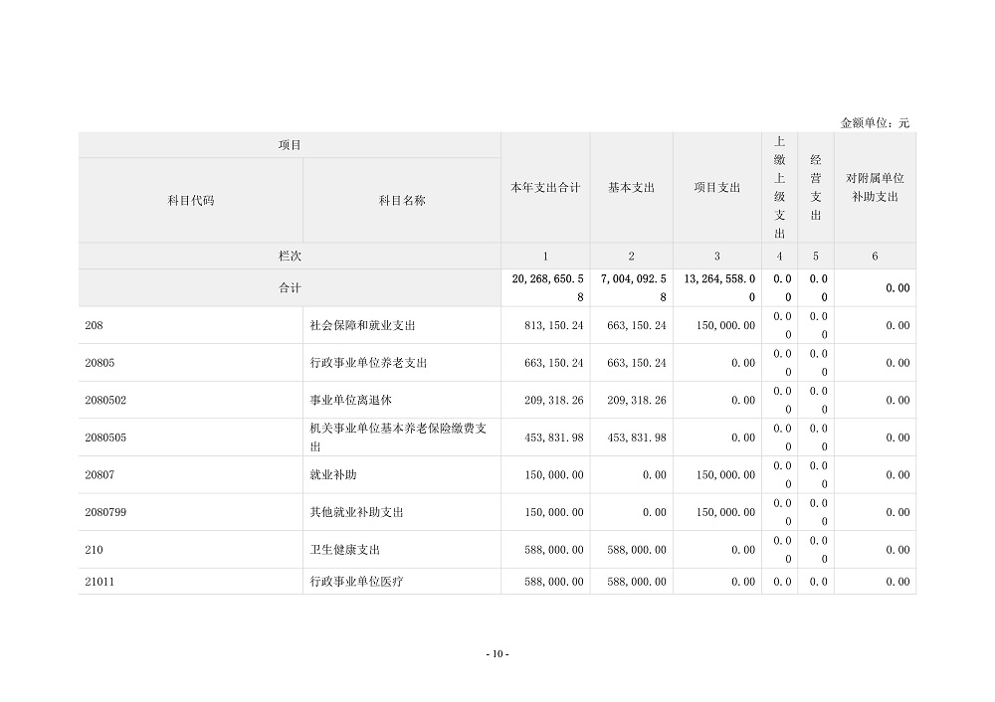Click page number - 10 -

coord(497,654)
